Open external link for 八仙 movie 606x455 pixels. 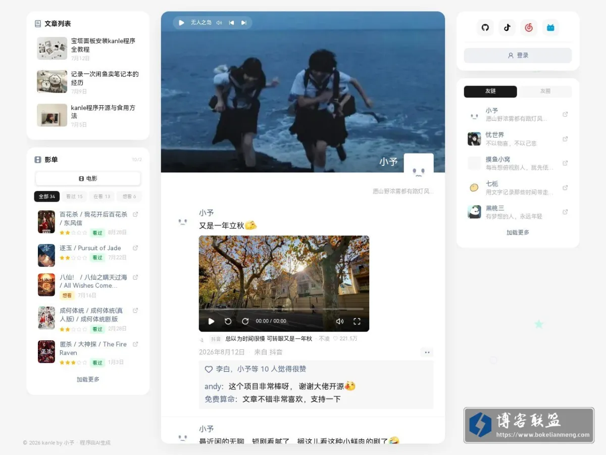135,277
